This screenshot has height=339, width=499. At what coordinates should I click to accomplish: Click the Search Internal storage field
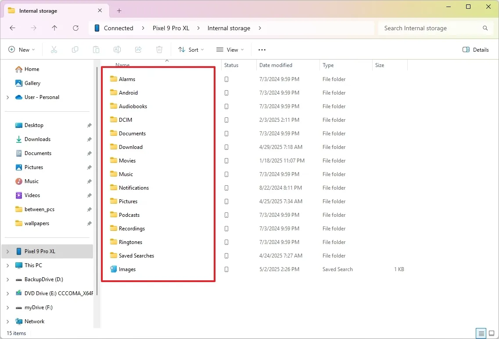tap(432, 28)
